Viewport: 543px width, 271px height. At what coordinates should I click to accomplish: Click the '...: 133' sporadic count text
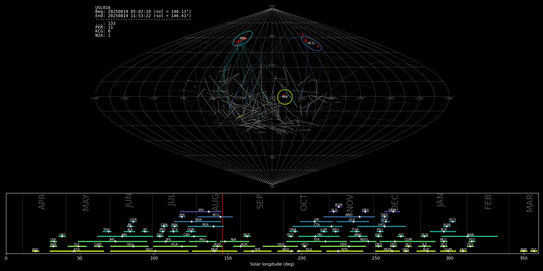[x=105, y=23]
